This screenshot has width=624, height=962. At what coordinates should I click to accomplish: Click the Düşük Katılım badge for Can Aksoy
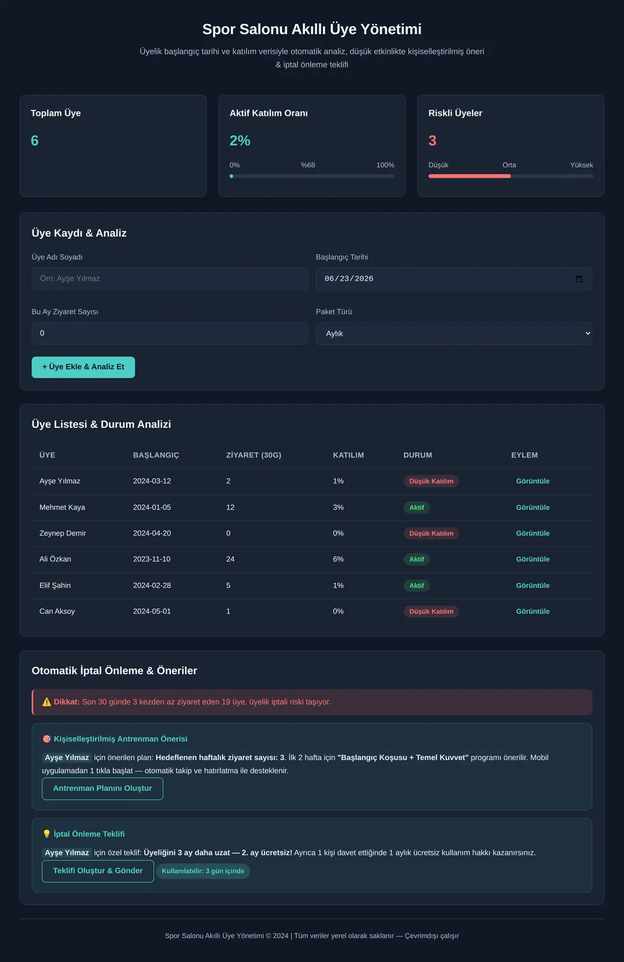tap(431, 611)
